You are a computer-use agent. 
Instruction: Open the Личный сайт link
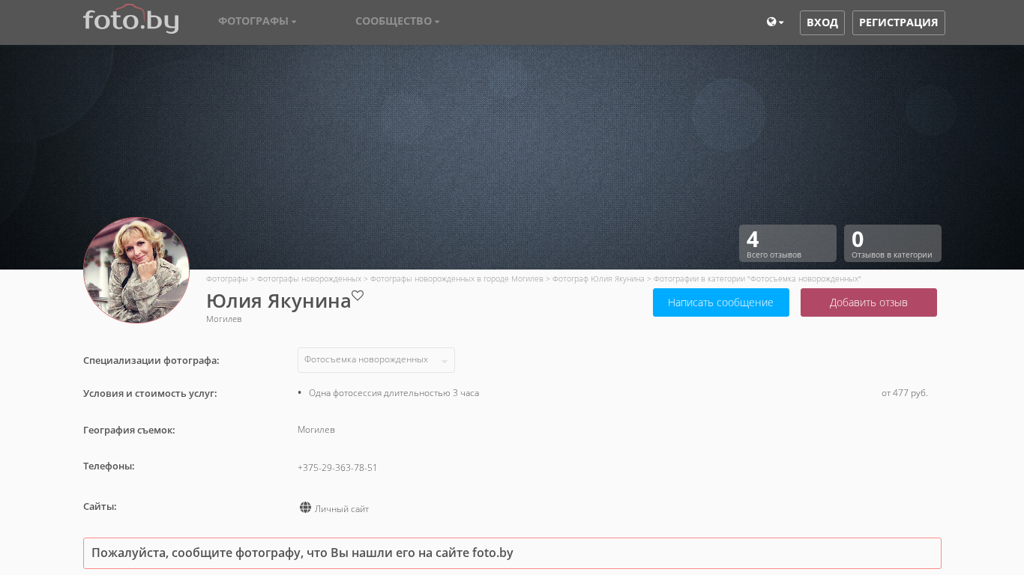pos(342,509)
